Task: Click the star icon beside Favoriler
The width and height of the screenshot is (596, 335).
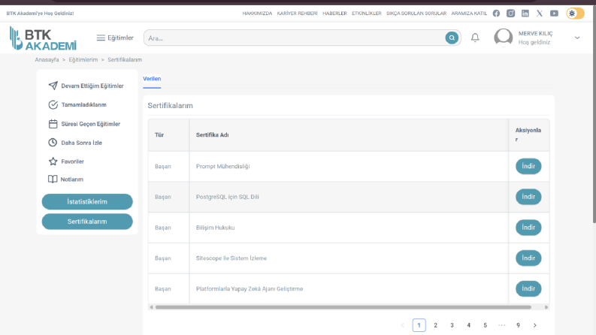Action: click(x=53, y=161)
